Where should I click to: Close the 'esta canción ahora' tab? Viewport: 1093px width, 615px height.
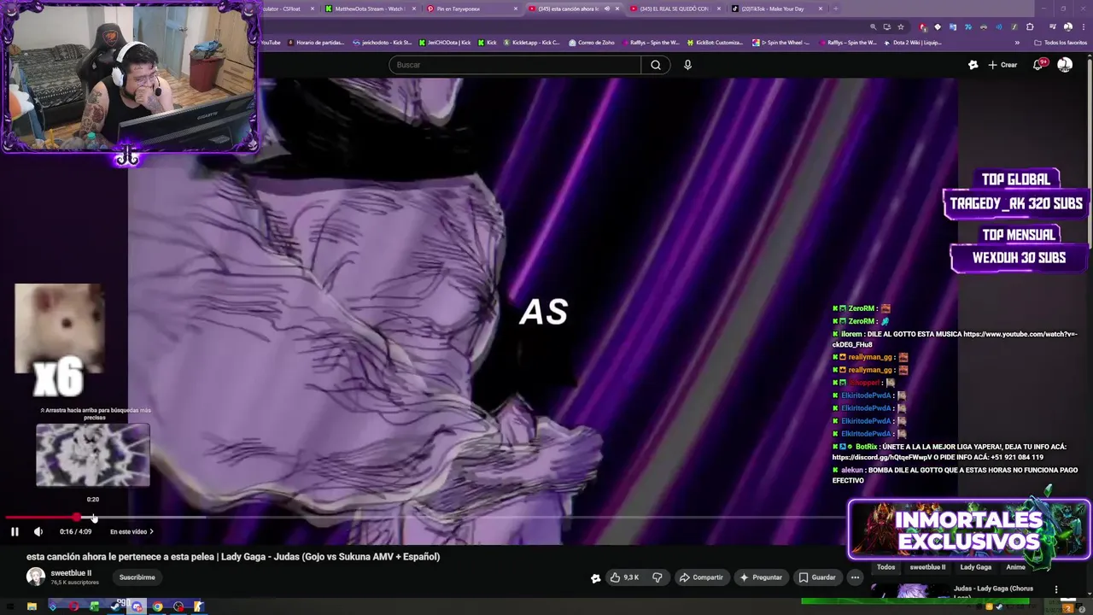point(617,9)
